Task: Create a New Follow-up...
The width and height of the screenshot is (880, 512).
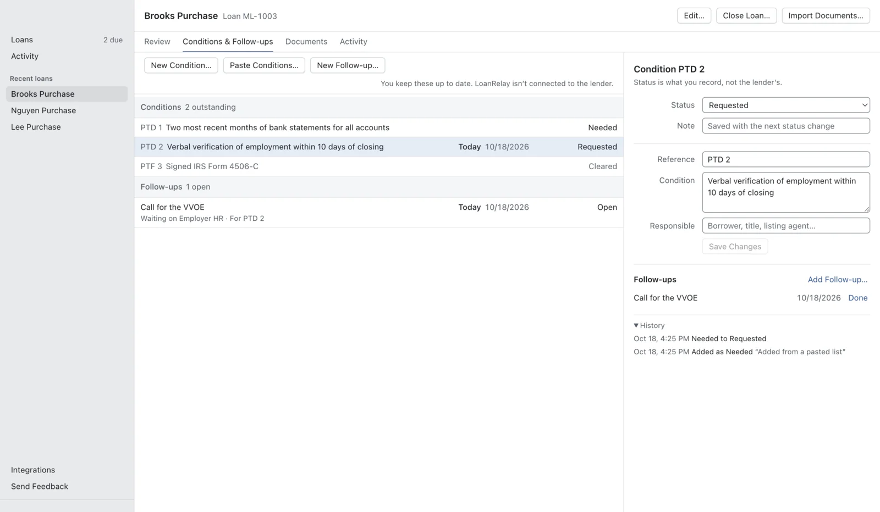Action: click(x=348, y=65)
